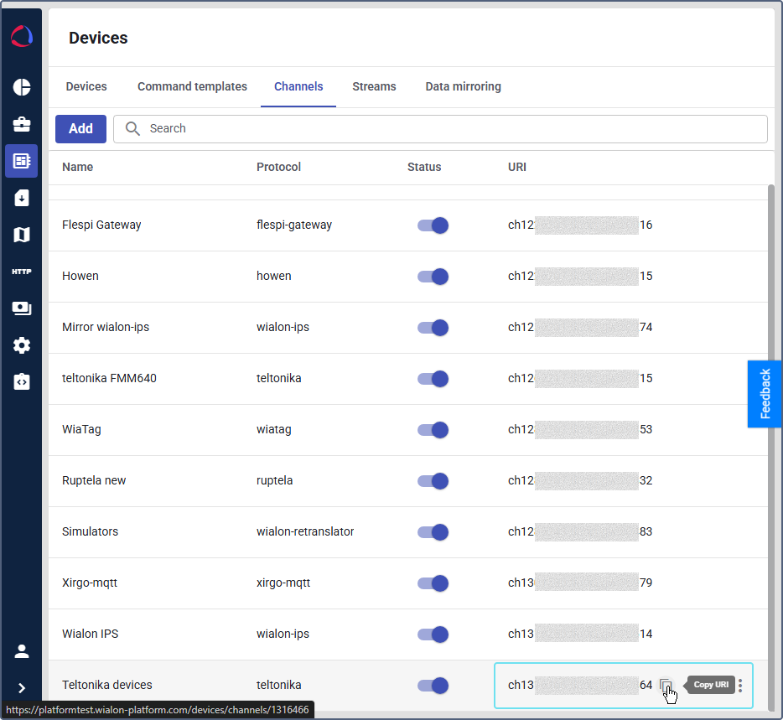Screen dimensions: 783x720
Task: Switch off the Xirgo-mqtt channel status toggle
Action: [433, 583]
